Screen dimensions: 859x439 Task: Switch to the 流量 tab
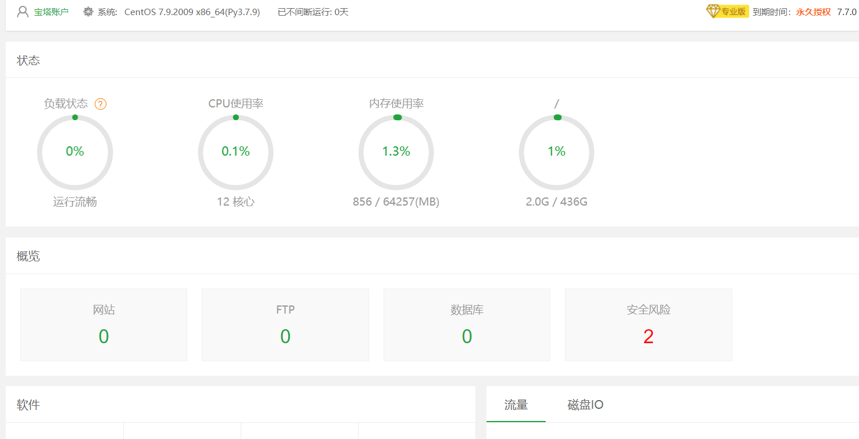coord(516,405)
